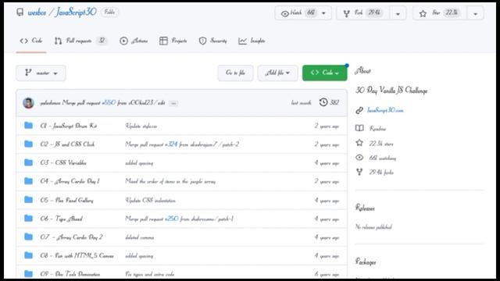Screen dimensions: 500x281
Task: Click the Go to file button
Action: click(x=235, y=73)
